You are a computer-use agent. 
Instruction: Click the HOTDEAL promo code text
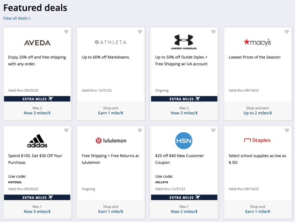[15, 182]
